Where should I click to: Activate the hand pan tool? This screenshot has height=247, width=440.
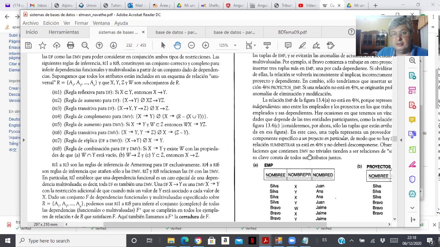(x=177, y=45)
